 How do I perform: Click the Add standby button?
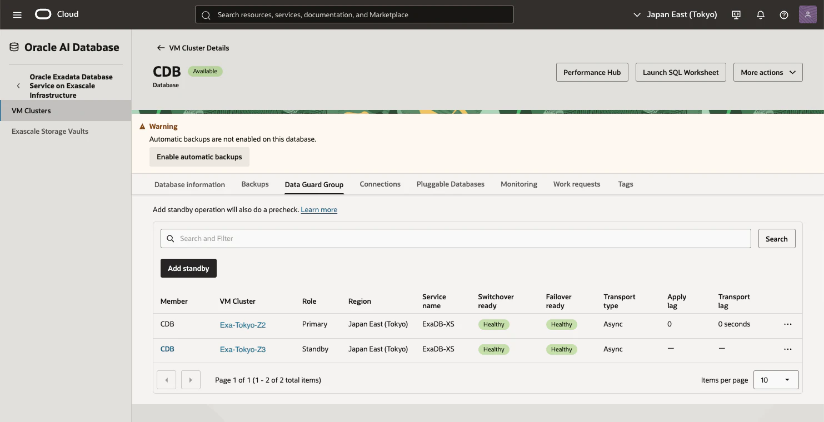tap(188, 268)
